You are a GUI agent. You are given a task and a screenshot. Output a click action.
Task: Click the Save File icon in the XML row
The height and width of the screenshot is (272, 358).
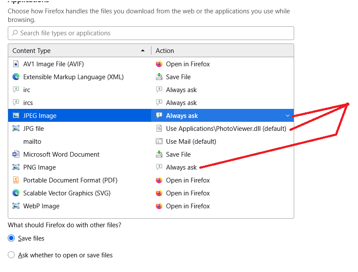tap(159, 77)
